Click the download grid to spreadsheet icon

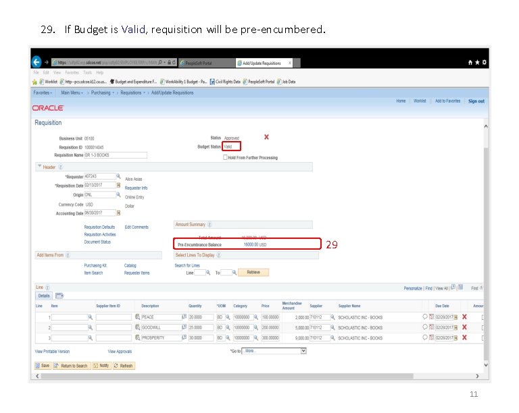tap(461, 287)
